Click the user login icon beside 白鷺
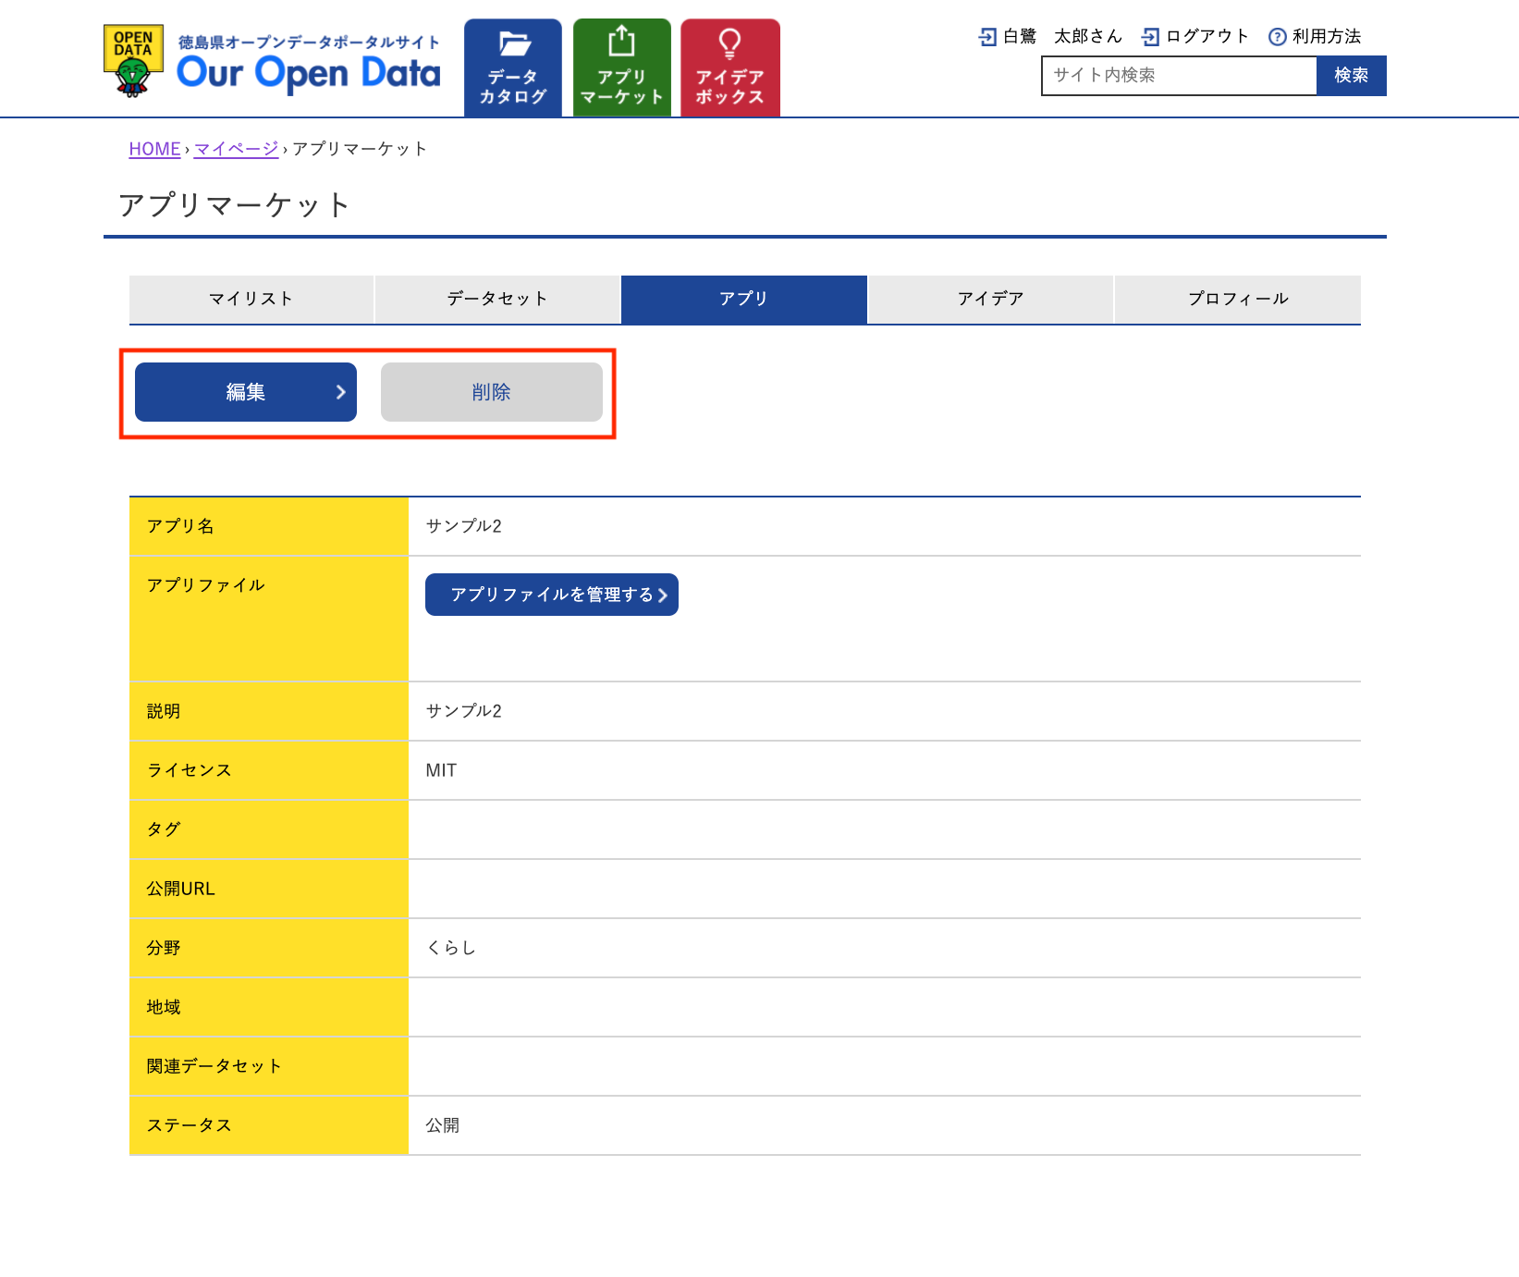 coord(987,37)
